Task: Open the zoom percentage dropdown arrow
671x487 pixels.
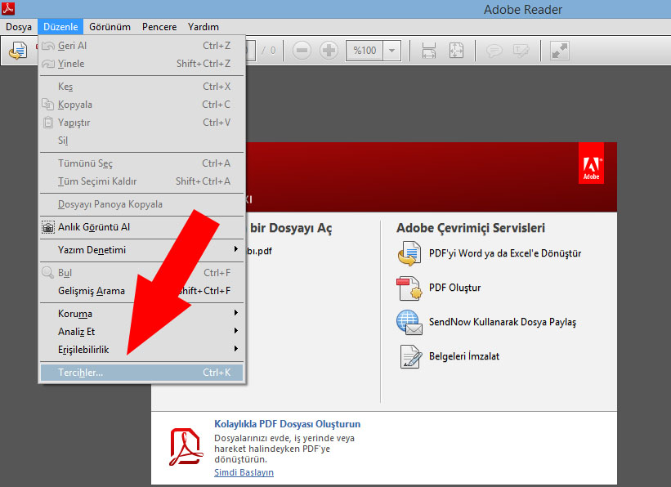Action: coord(391,51)
